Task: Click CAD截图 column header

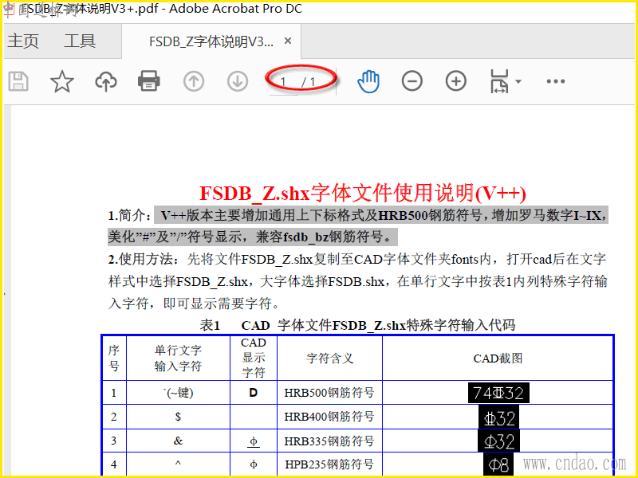Action: (x=498, y=358)
